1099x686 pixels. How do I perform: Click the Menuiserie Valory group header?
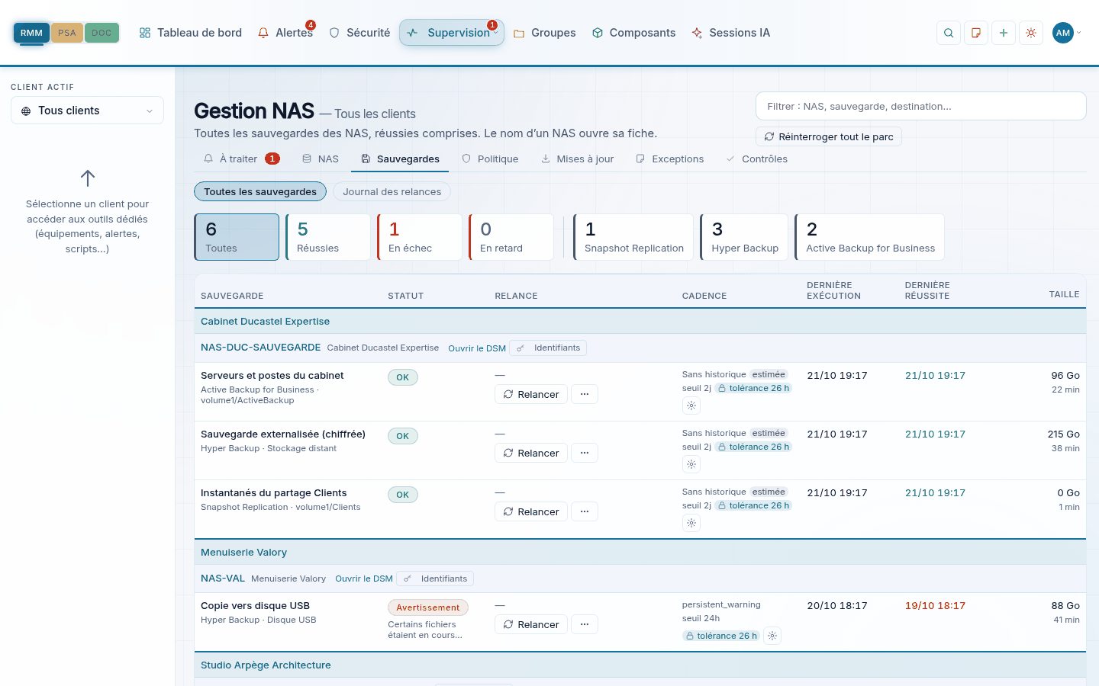(640, 553)
